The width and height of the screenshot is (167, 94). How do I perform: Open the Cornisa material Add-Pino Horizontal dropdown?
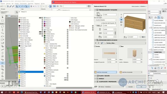coord(106,72)
